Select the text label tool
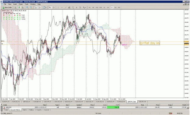The height and width of the screenshot is (115, 190). coord(80,8)
